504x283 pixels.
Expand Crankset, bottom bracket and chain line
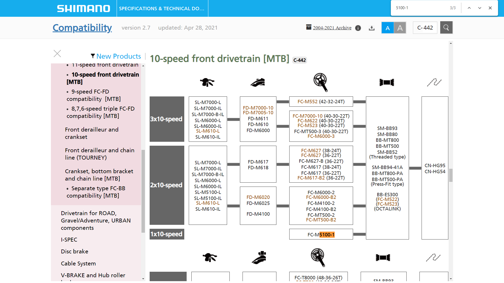pos(99,175)
